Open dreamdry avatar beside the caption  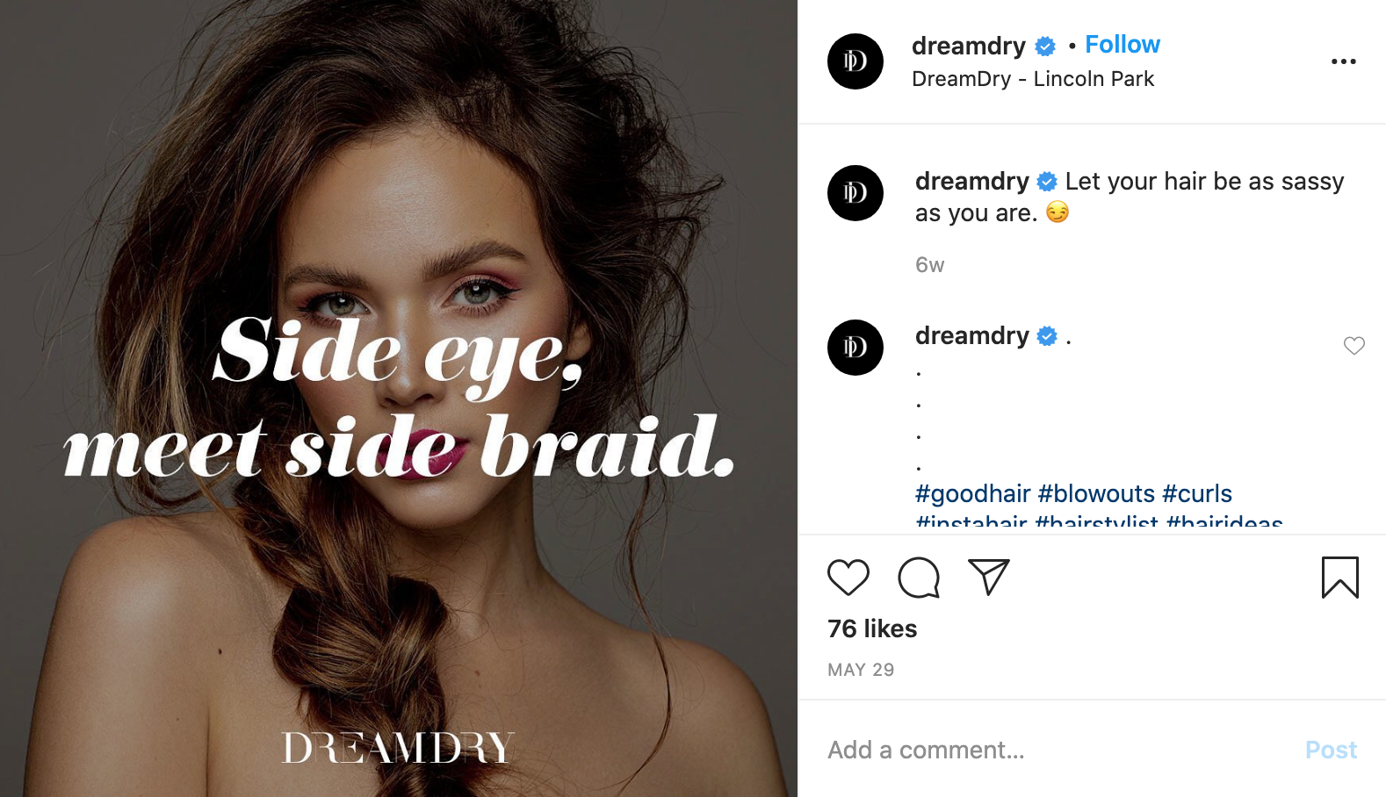pos(855,193)
